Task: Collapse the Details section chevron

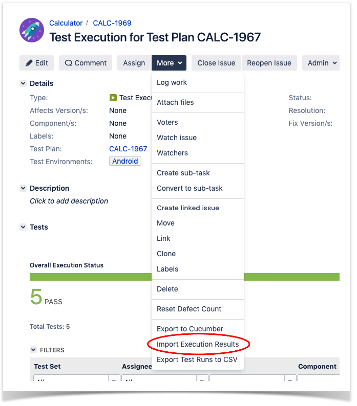Action: pyautogui.click(x=23, y=83)
